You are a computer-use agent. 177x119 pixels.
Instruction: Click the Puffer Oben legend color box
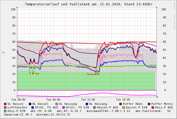[121, 104]
